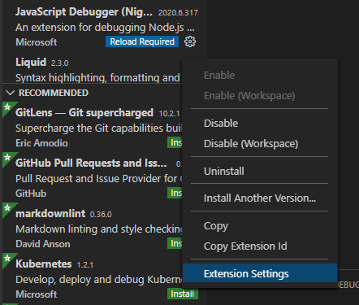Install the GitLens extension
The height and width of the screenshot is (305, 359).
point(175,142)
